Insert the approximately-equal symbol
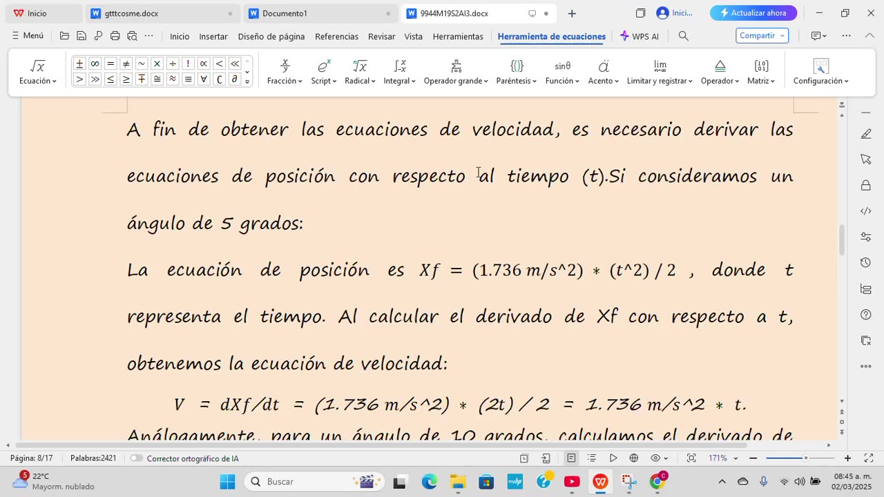 point(173,79)
